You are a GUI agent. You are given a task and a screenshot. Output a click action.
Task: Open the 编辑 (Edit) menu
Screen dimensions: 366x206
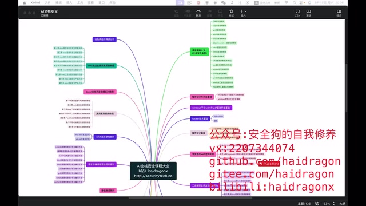click(58, 2)
